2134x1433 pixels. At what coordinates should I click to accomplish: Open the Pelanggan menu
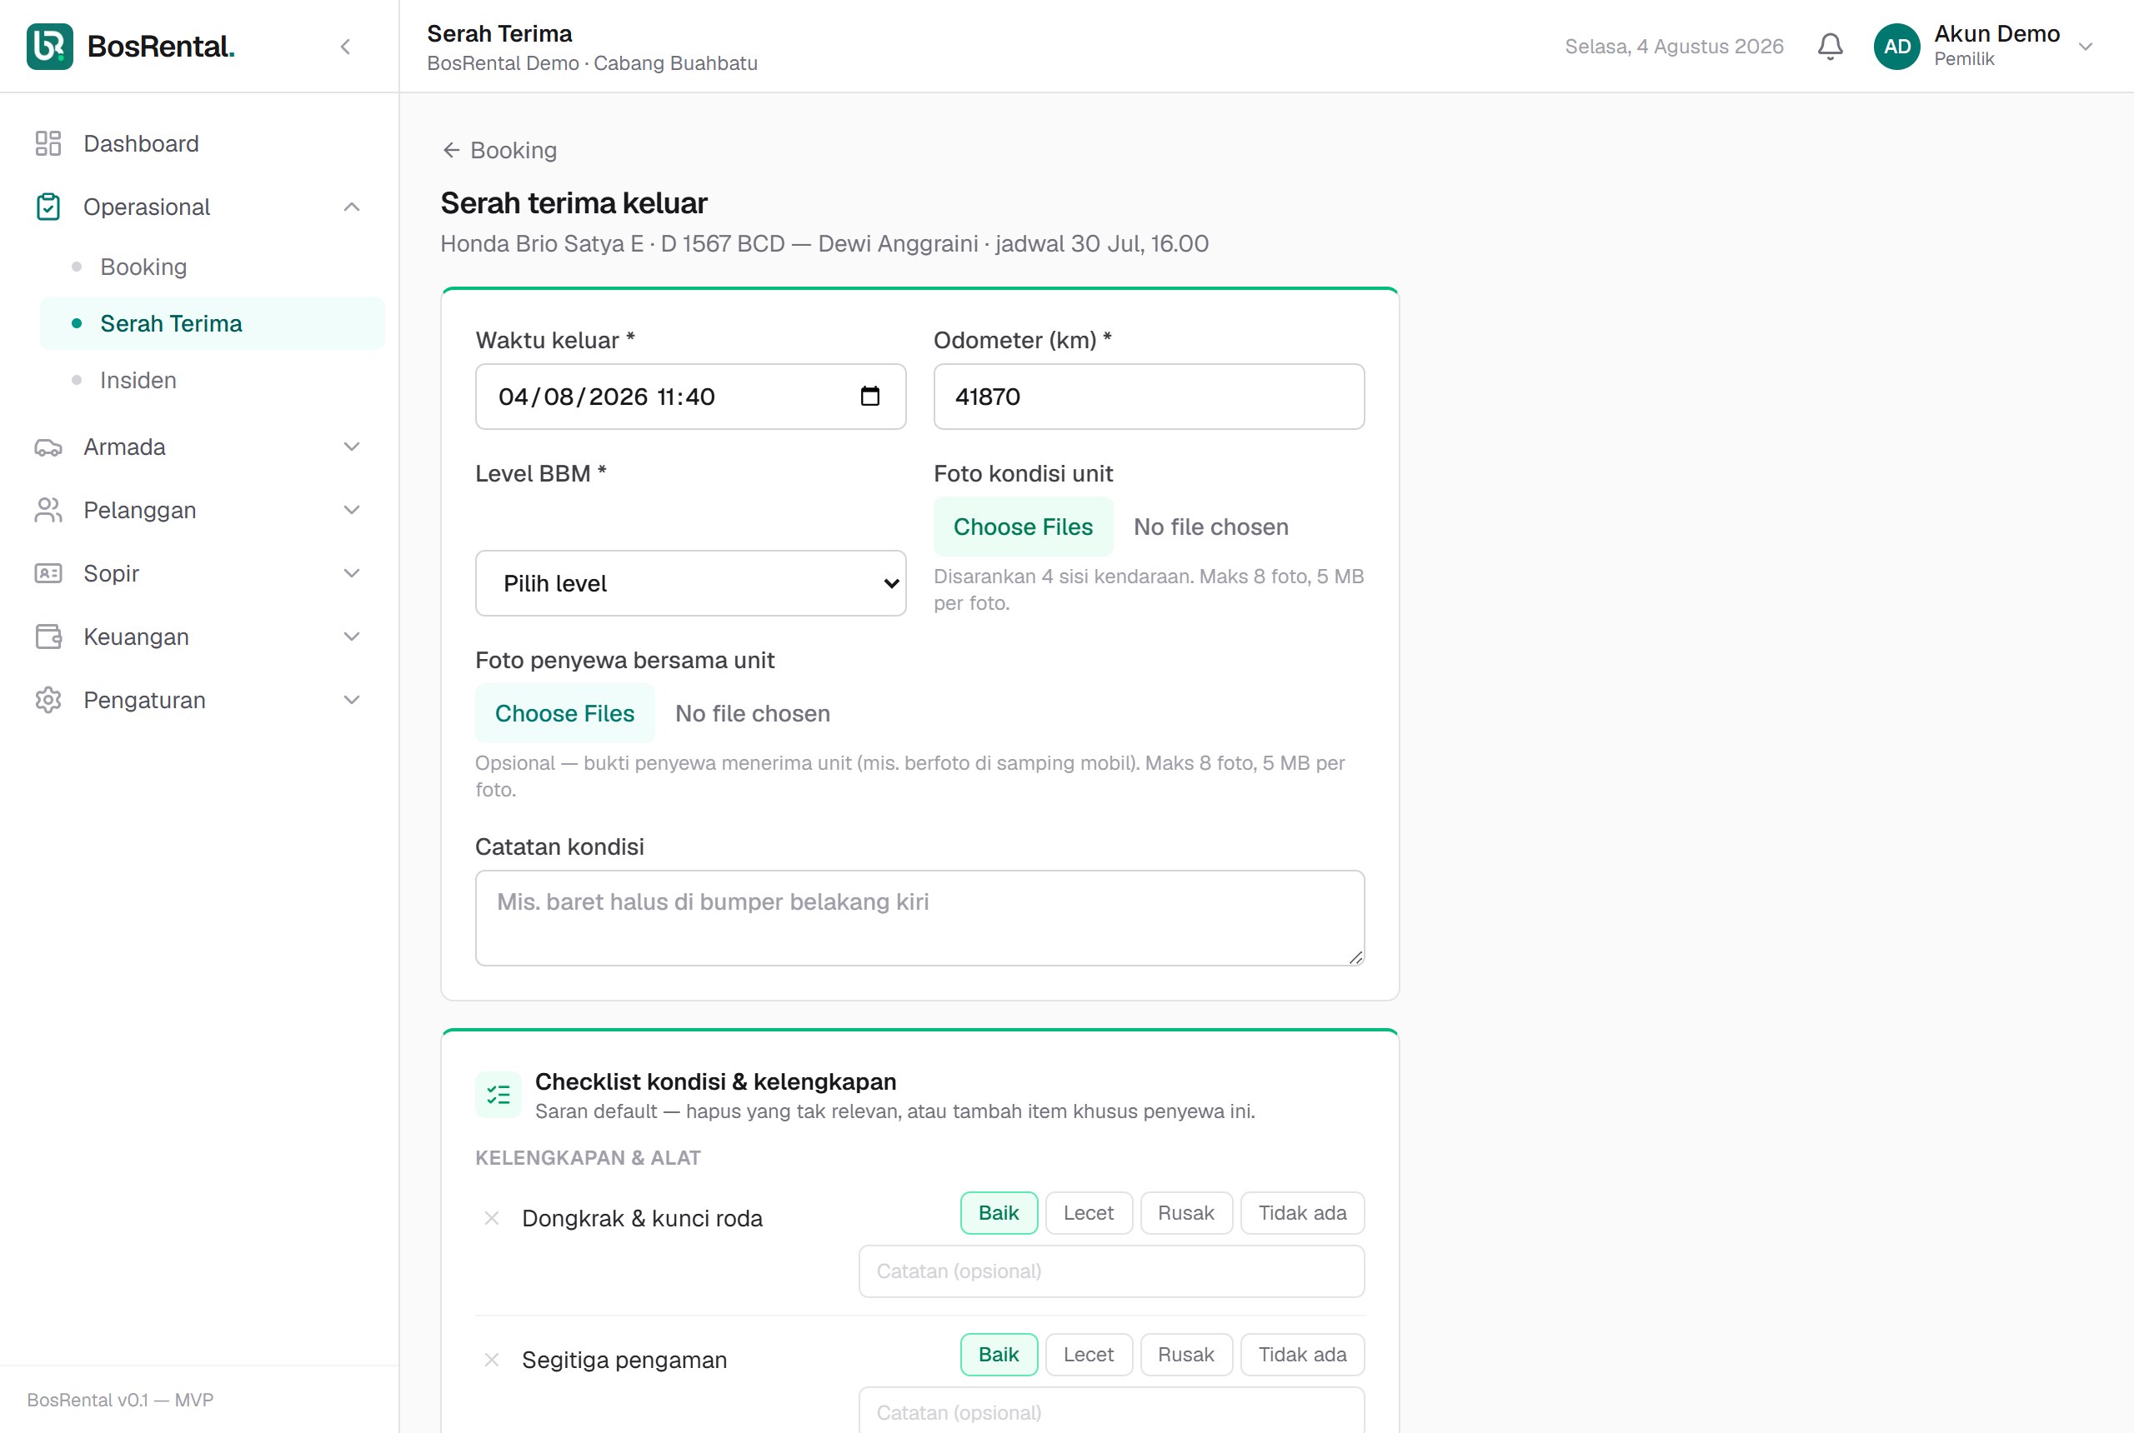point(199,510)
